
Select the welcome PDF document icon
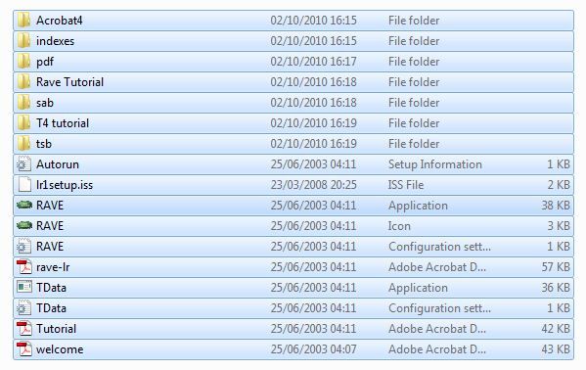(24, 349)
